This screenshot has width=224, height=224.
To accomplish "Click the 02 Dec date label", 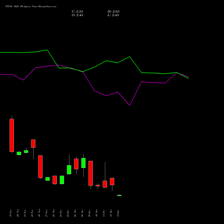I will (68, 213).
